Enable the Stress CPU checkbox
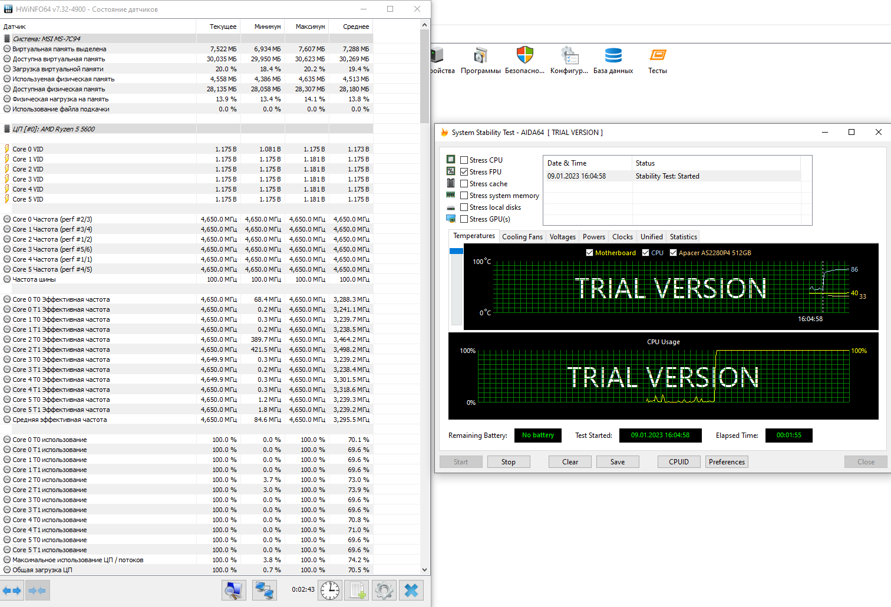Image resolution: width=891 pixels, height=607 pixels. pos(464,160)
